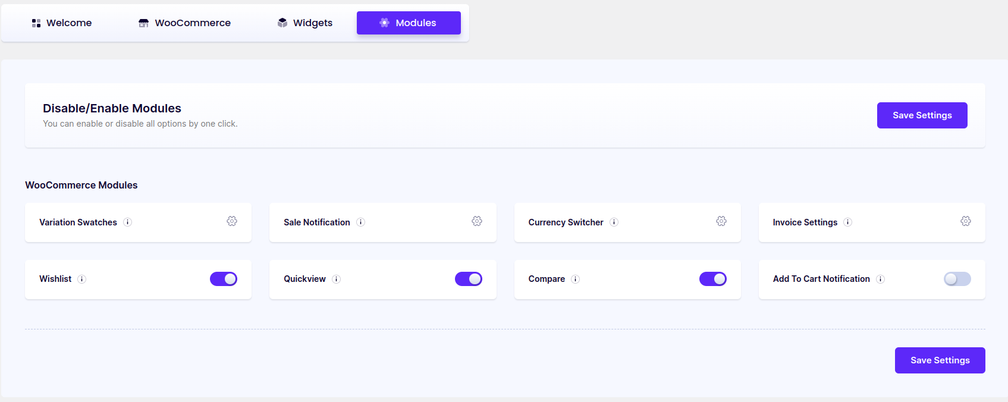Show info for Invoice Settings
This screenshot has height=402, width=1008.
tap(848, 222)
